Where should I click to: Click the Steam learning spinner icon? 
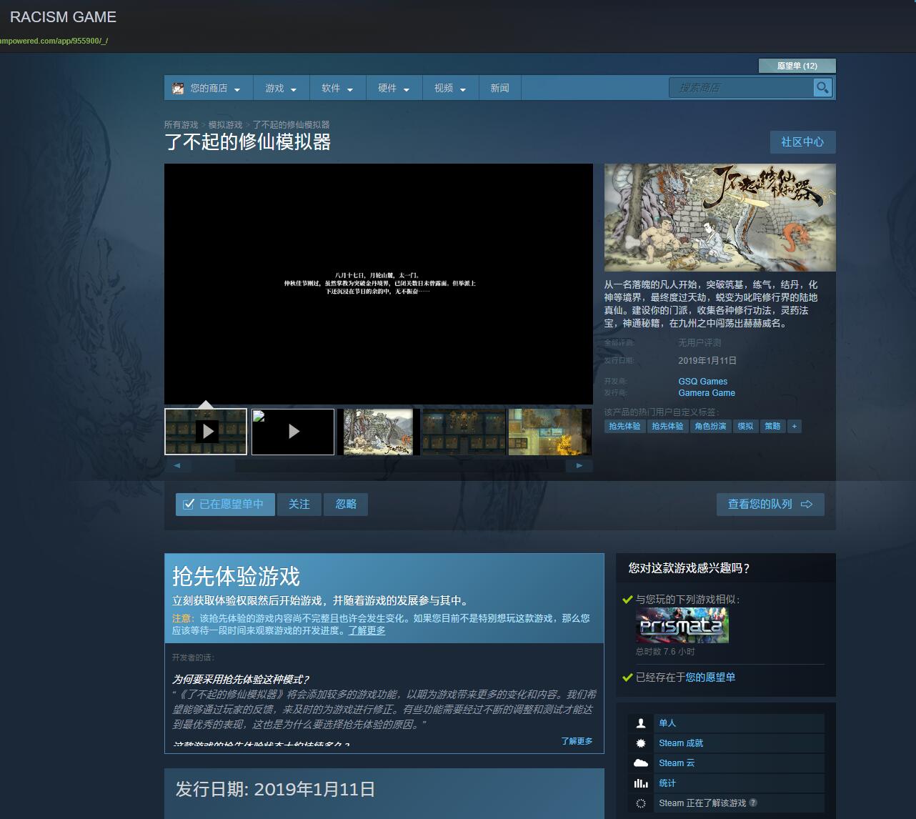click(x=641, y=803)
